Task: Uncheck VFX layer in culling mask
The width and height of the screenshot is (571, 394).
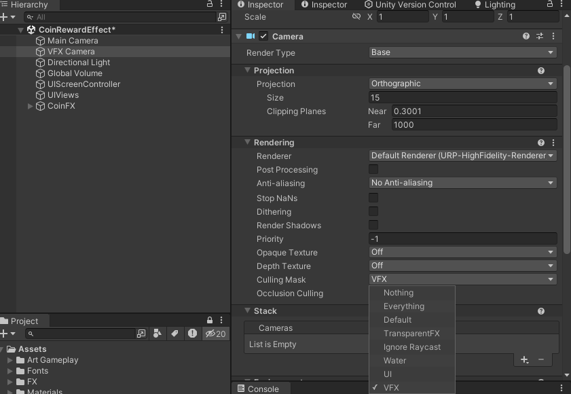Action: (412, 387)
